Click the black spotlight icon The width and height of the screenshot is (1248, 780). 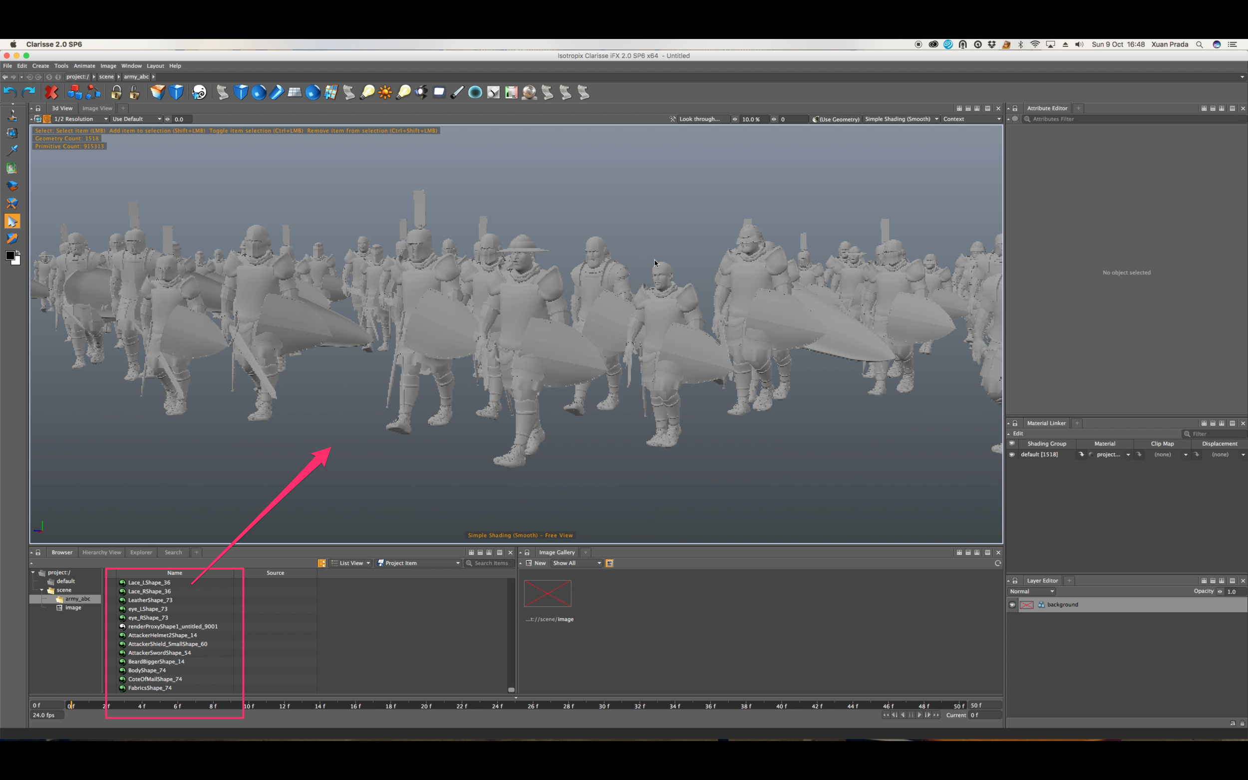[x=421, y=92]
